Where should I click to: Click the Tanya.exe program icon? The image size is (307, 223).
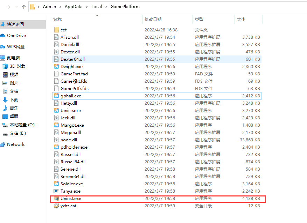(56, 191)
